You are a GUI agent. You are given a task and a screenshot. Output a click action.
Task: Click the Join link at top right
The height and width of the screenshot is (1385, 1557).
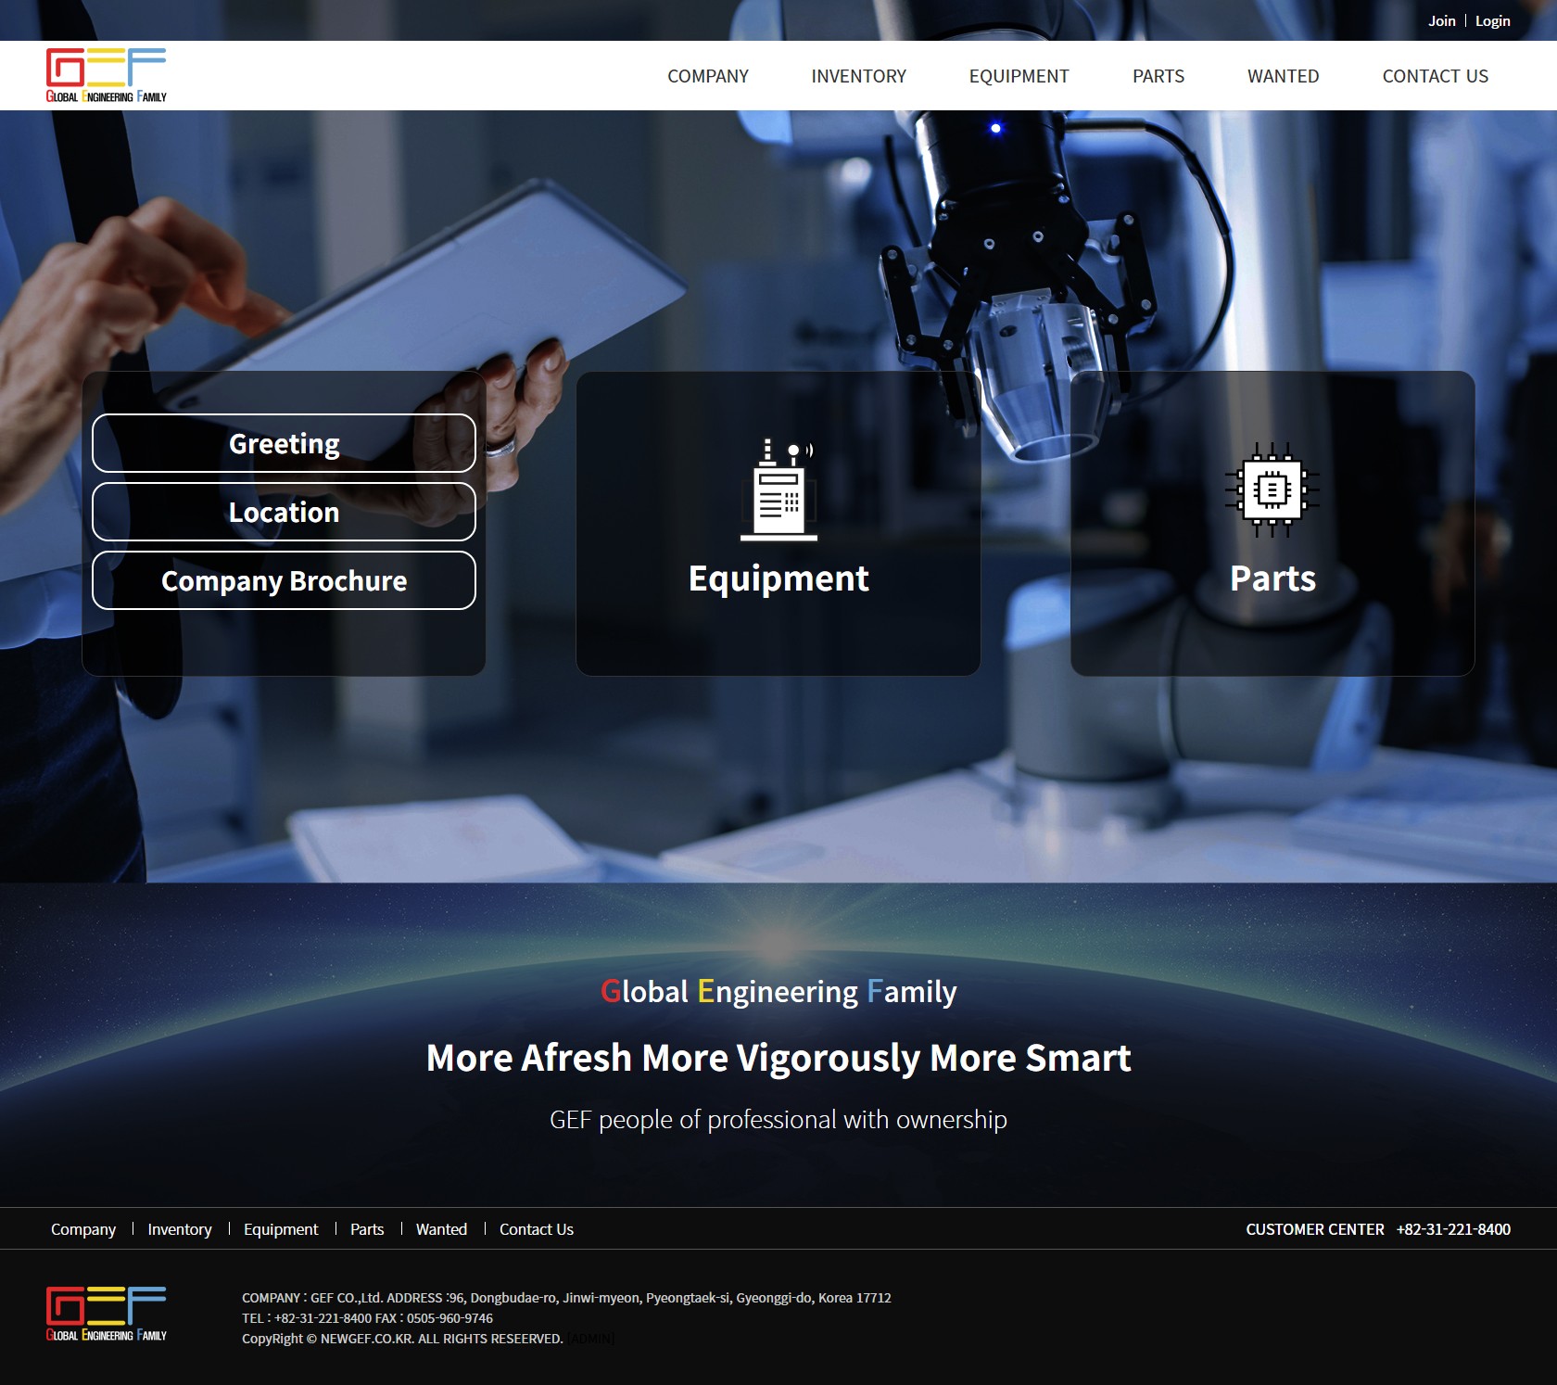[1441, 20]
